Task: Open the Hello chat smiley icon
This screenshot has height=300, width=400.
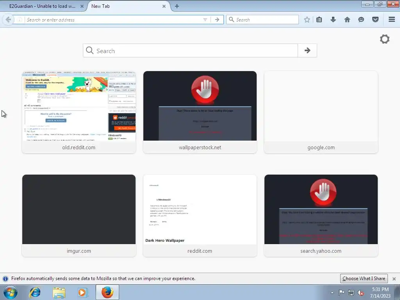Action: pyautogui.click(x=361, y=20)
